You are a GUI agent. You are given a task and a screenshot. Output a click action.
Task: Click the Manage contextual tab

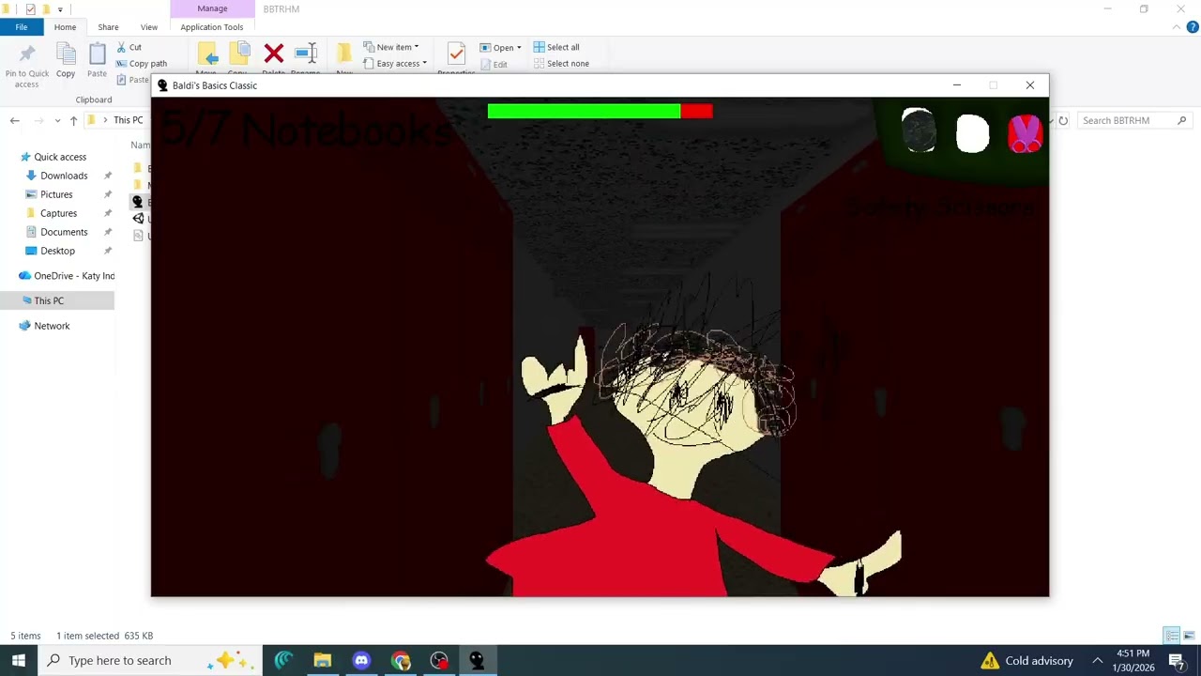pyautogui.click(x=212, y=8)
